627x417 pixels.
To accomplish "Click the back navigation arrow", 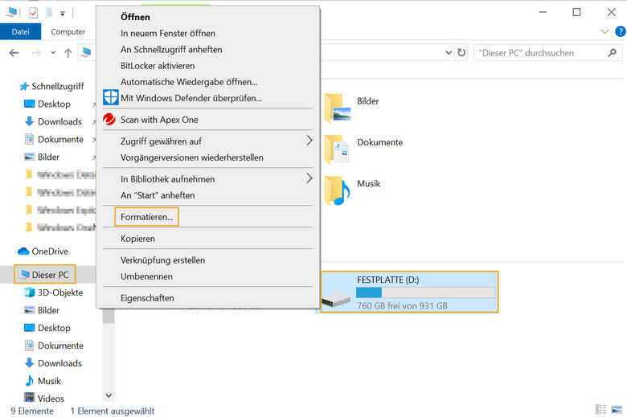I will point(14,53).
